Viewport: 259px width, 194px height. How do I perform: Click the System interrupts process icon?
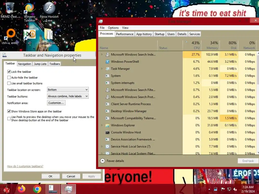coord(107,83)
